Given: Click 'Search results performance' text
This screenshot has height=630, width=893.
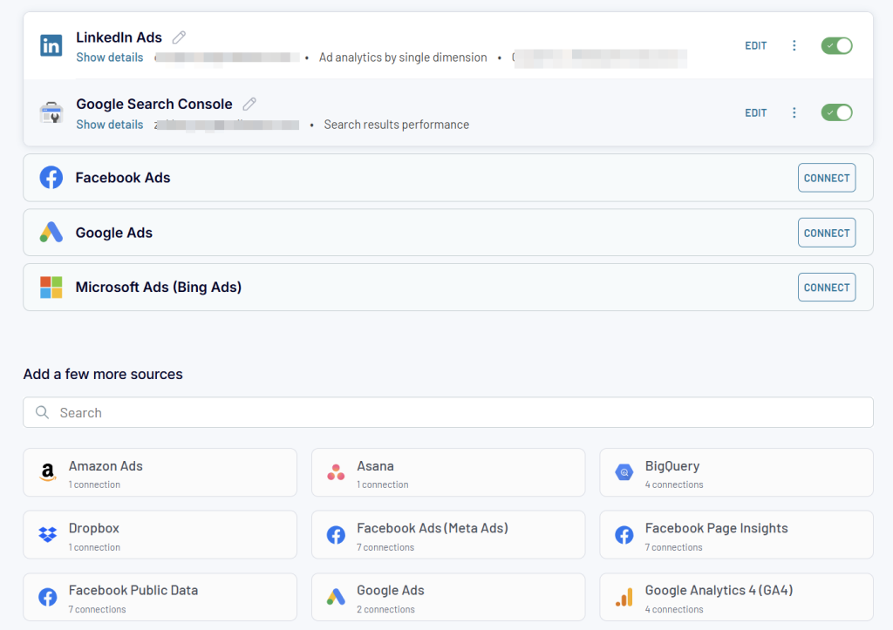Looking at the screenshot, I should (x=397, y=125).
